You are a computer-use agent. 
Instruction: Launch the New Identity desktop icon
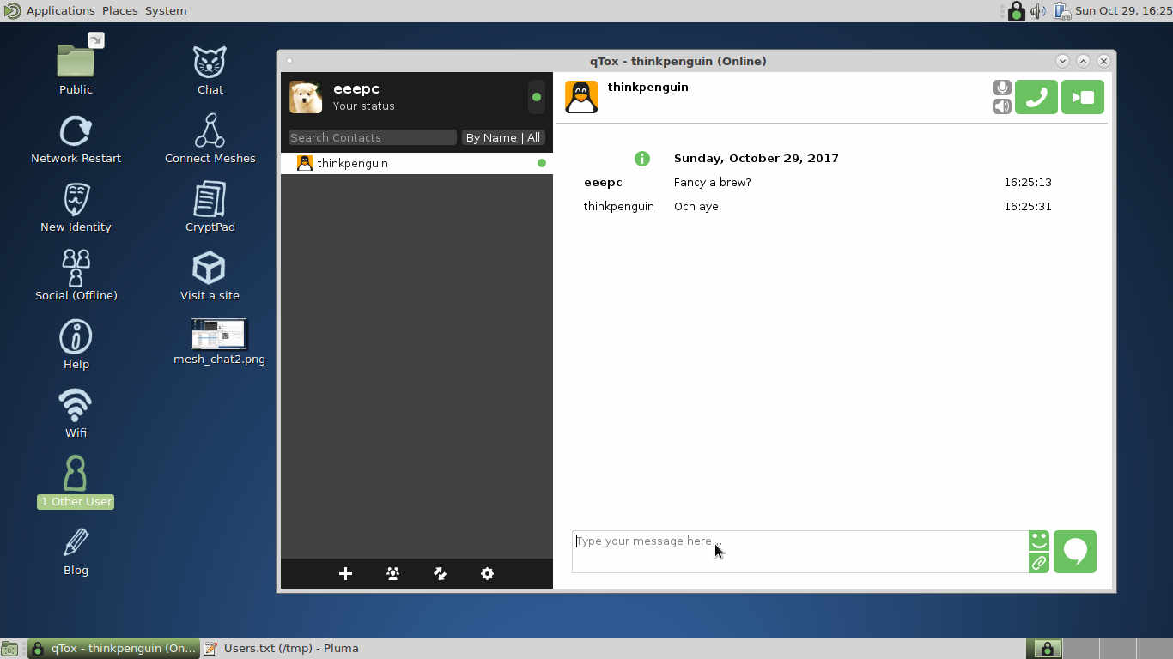tap(76, 208)
